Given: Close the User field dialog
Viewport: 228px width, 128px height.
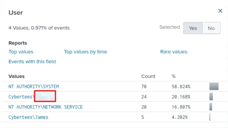Looking at the screenshot, I should pyautogui.click(x=220, y=11).
